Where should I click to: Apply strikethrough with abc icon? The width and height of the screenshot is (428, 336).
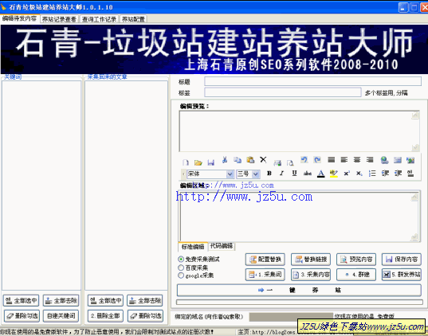point(308,174)
